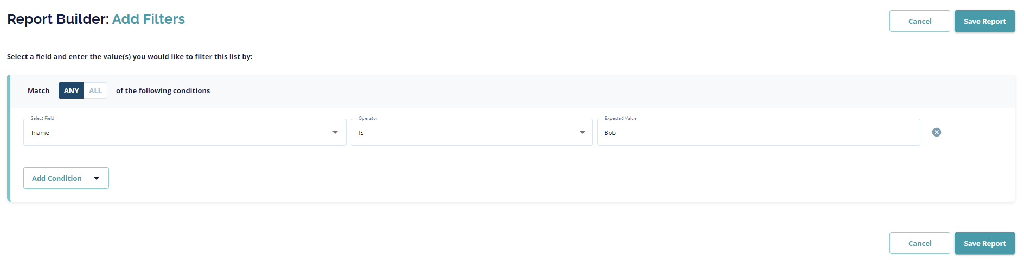This screenshot has width=1024, height=260.
Task: Click the Select Field dropdown arrow
Action: click(335, 133)
